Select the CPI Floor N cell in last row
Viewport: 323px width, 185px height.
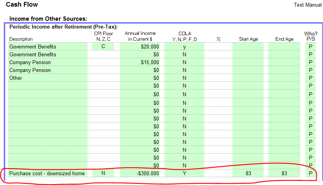coord(103,173)
